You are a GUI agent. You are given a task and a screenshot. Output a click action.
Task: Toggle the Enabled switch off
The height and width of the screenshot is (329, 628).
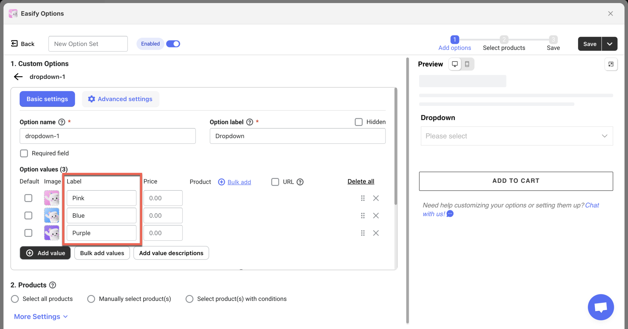tap(173, 44)
